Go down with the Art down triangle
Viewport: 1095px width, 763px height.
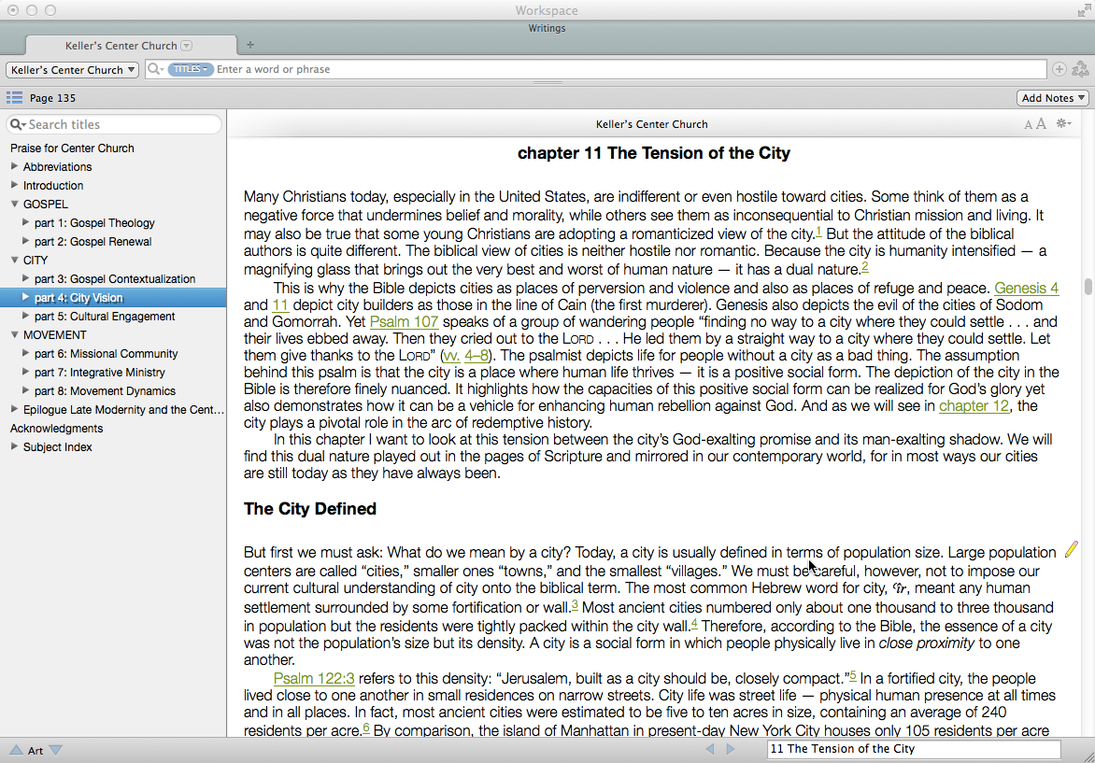(x=56, y=750)
